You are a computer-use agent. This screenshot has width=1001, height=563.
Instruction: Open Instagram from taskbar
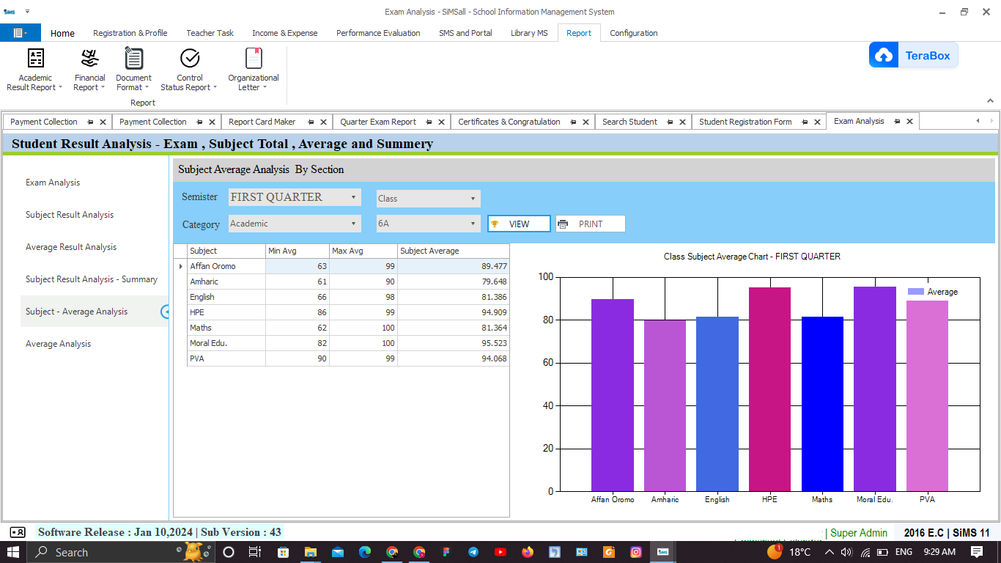636,552
